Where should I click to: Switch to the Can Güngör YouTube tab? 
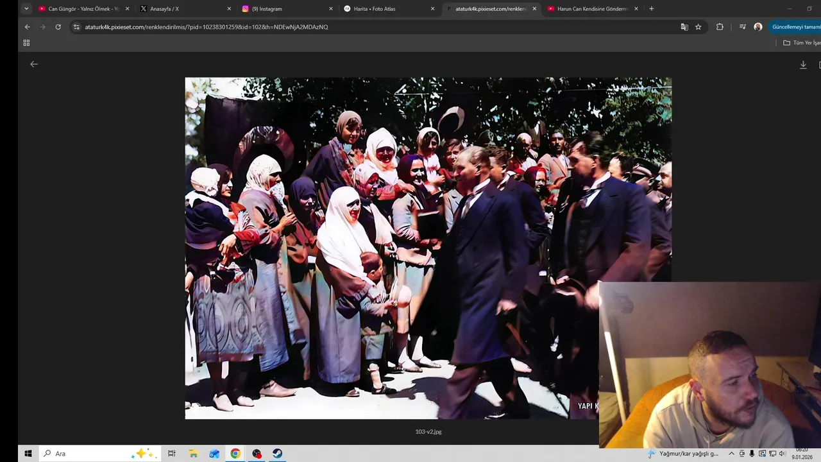(83, 9)
